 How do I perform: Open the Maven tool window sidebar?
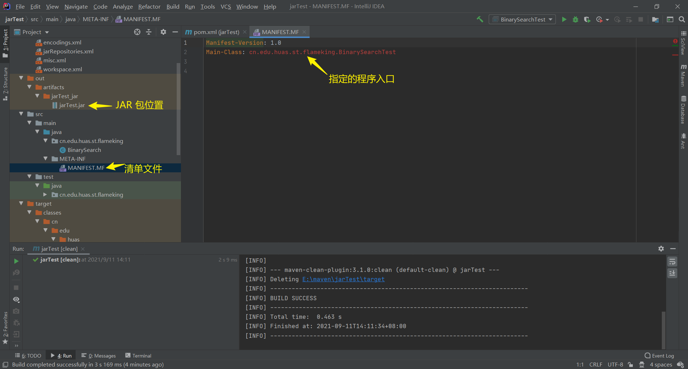pos(683,76)
